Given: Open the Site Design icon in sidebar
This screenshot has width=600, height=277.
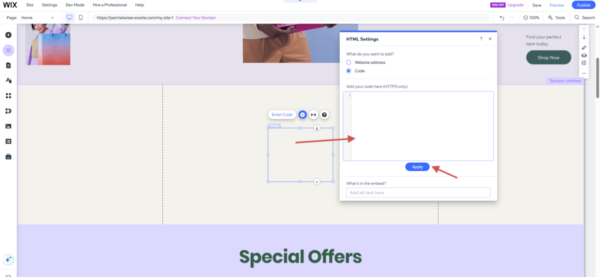Looking at the screenshot, I should [x=8, y=80].
